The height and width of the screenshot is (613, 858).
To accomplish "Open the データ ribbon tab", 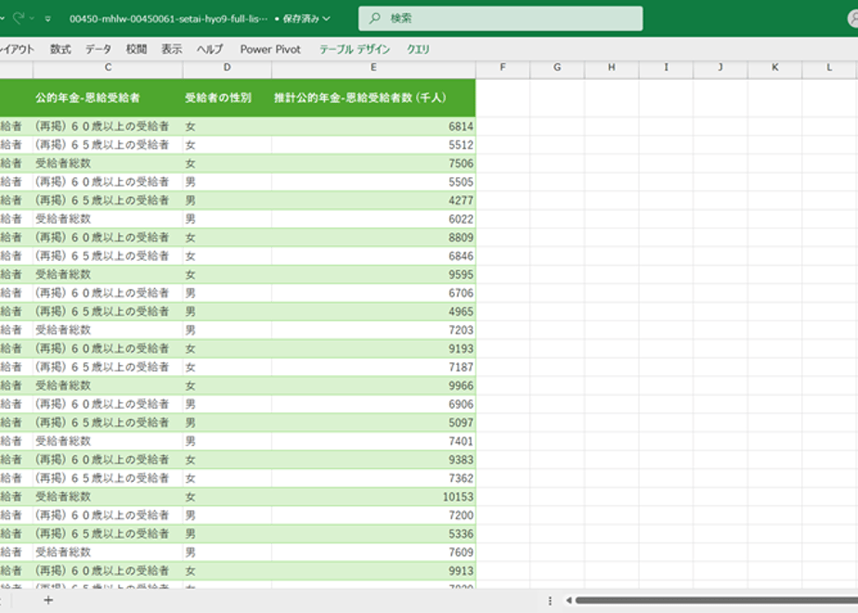I will click(97, 49).
